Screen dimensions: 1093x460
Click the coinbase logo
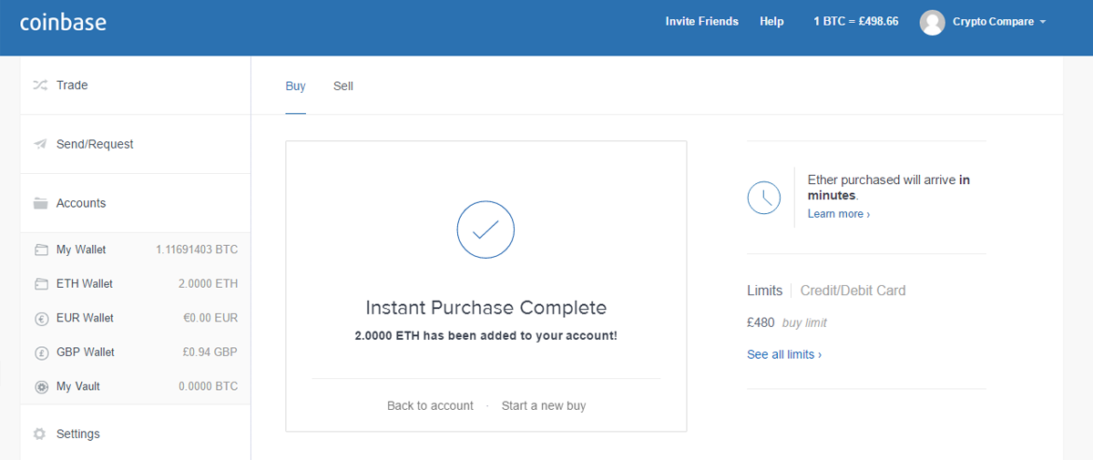63,22
